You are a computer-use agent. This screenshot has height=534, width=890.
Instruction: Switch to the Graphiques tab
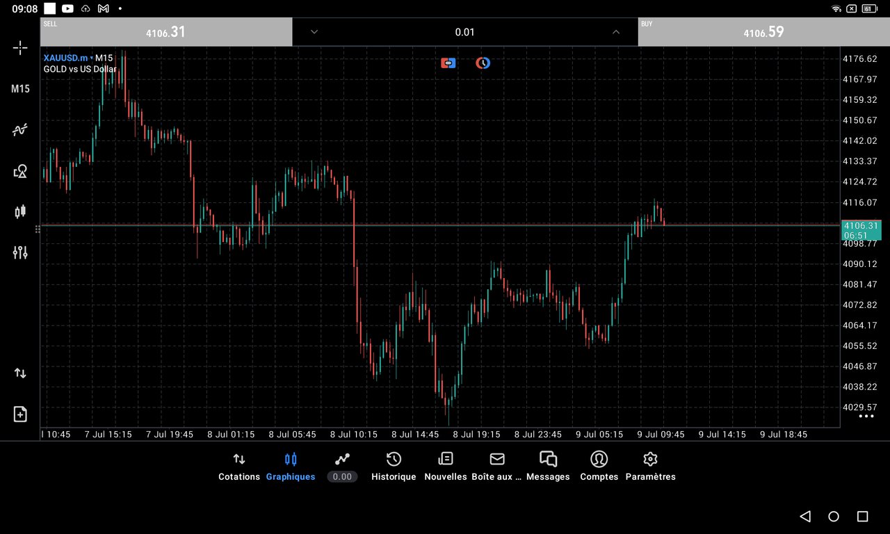(291, 467)
